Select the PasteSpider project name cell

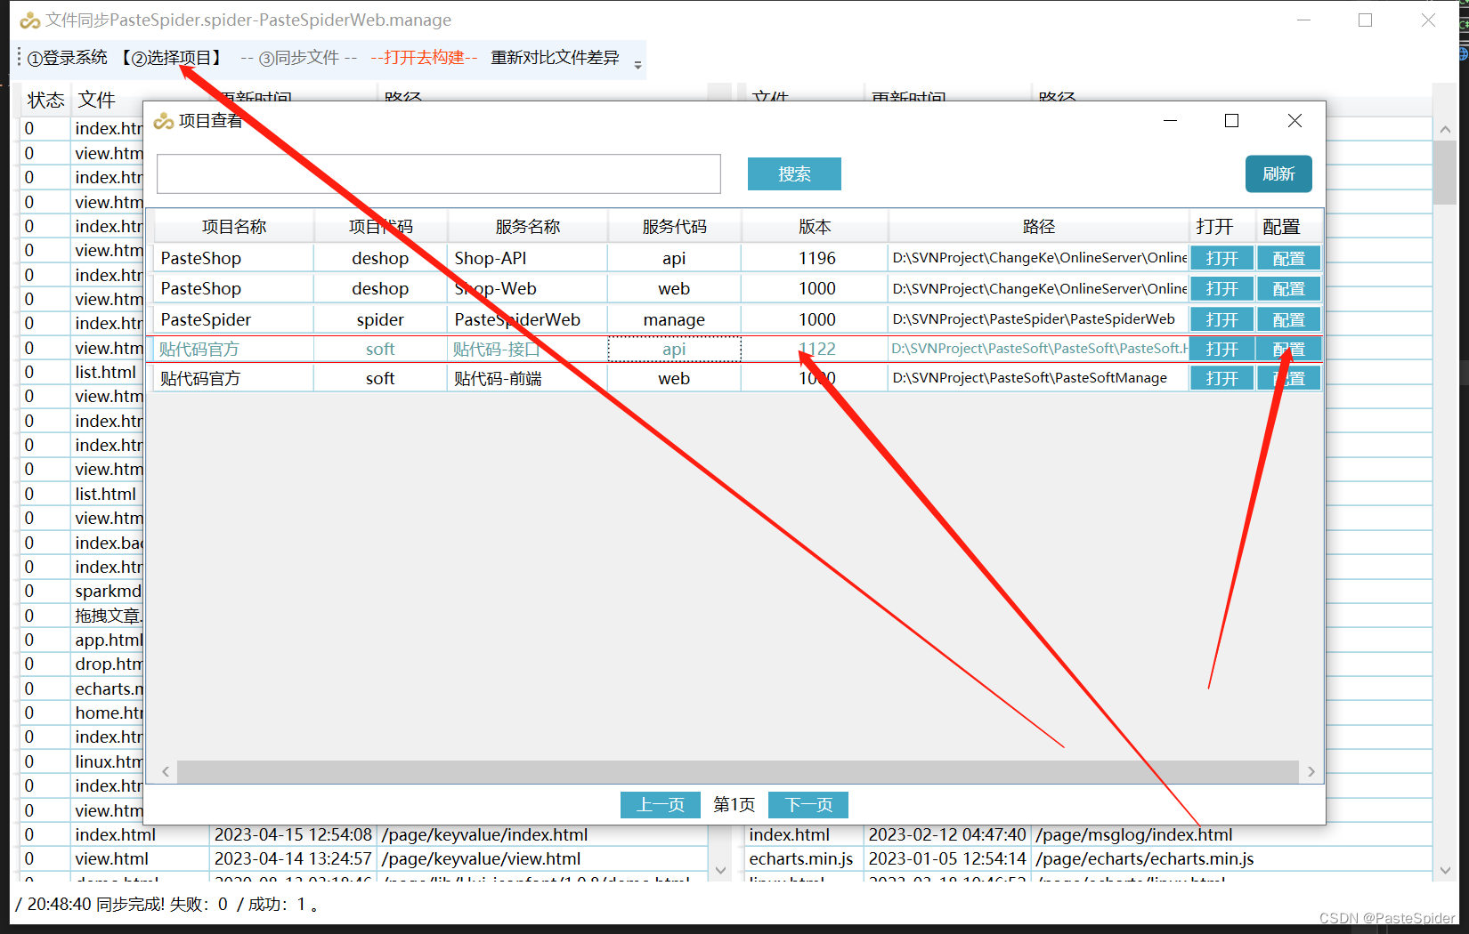[234, 319]
